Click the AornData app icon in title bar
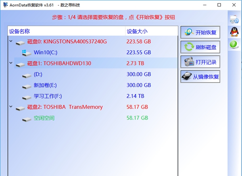This screenshot has height=176, width=242. click(x=6, y=5)
